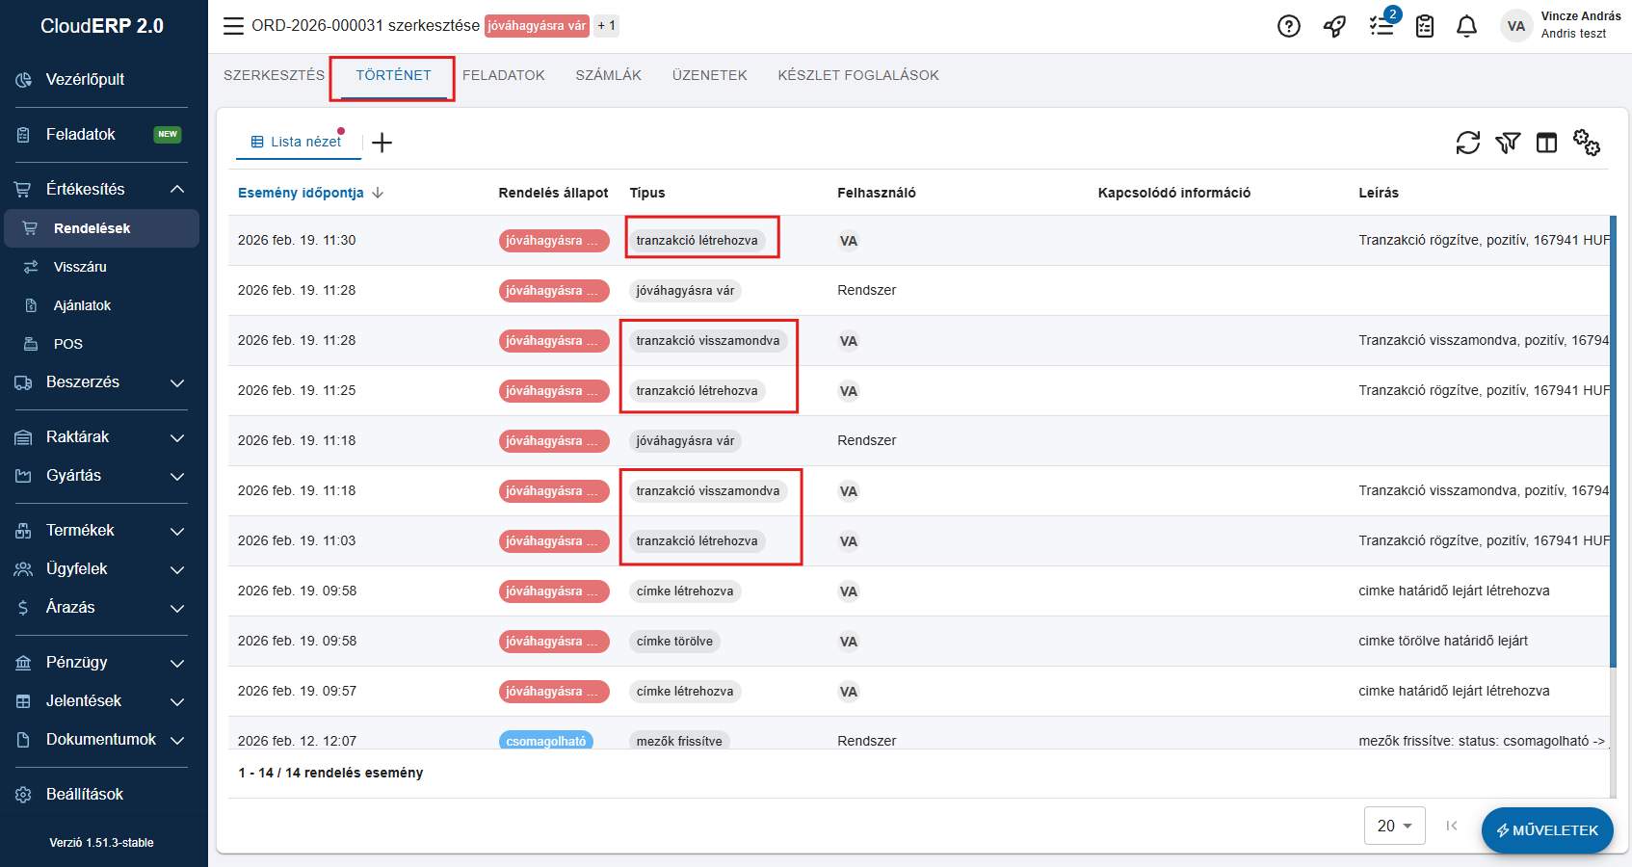Viewport: 1632px width, 867px height.
Task: Open notifications bell
Action: pos(1466,26)
